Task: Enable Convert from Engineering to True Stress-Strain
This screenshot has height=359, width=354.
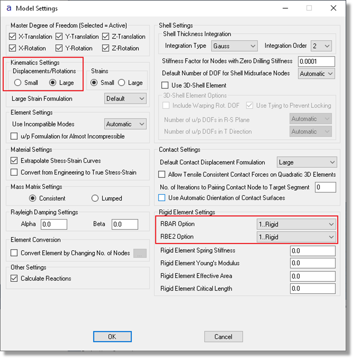Action: (x=14, y=172)
